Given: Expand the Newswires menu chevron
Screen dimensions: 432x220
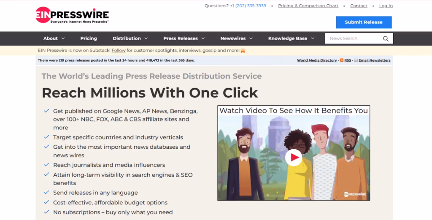Looking at the screenshot, I should click(251, 38).
